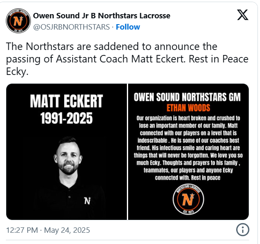Open the Matt Eckert memorial photo

pos(66,151)
